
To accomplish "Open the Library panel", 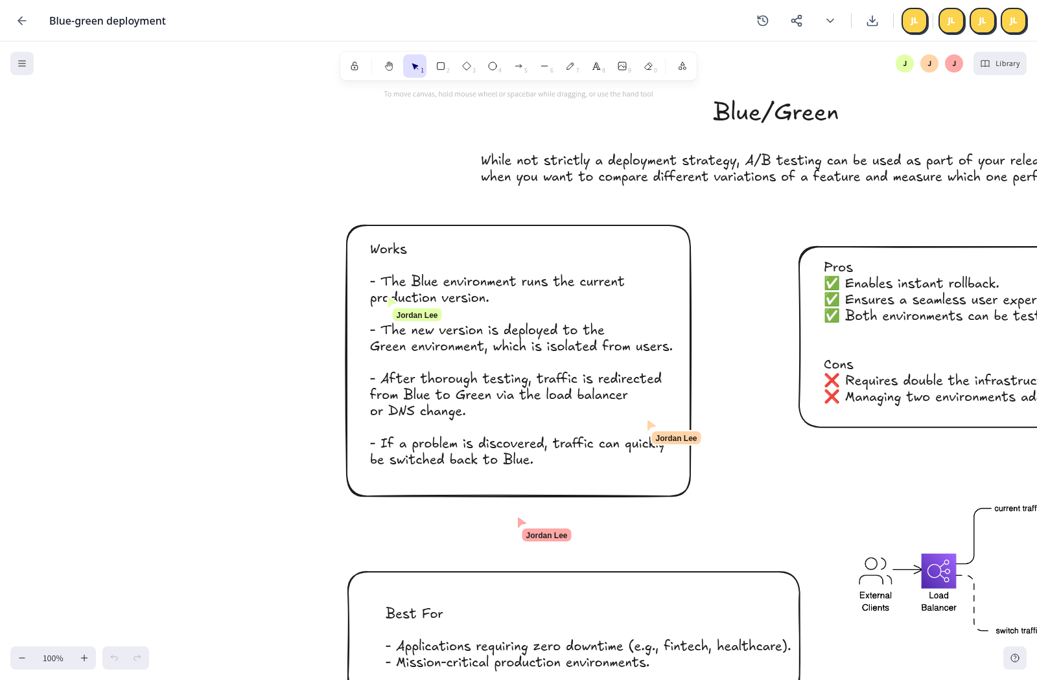I will pyautogui.click(x=1000, y=63).
